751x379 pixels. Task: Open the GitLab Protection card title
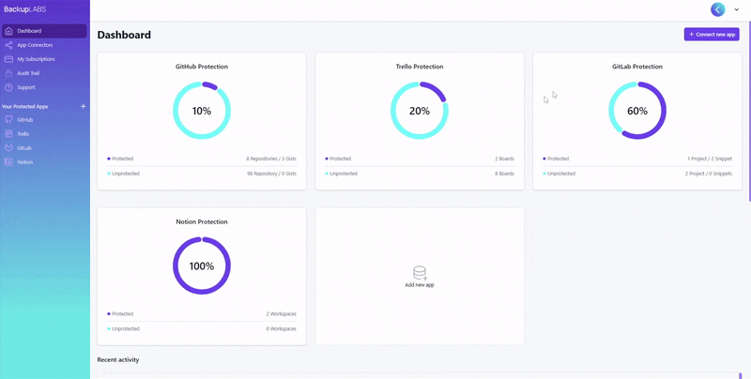tap(637, 67)
